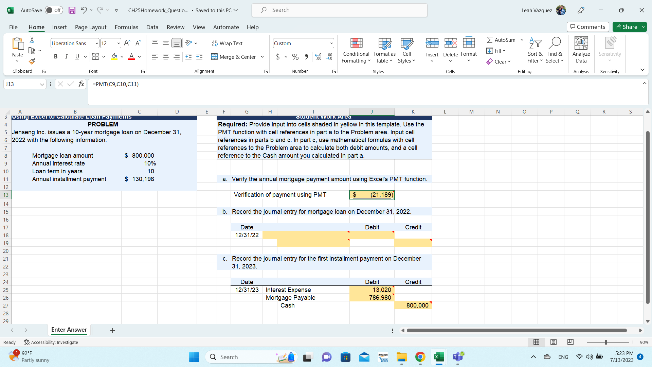The image size is (652, 367).
Task: Open Conditional Formatting menu
Action: pyautogui.click(x=356, y=51)
